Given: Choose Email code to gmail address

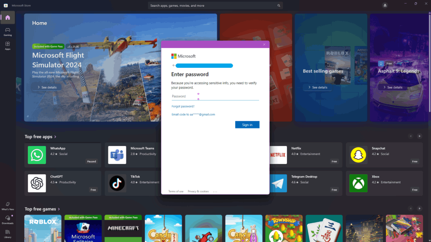Looking at the screenshot, I should click(x=193, y=115).
